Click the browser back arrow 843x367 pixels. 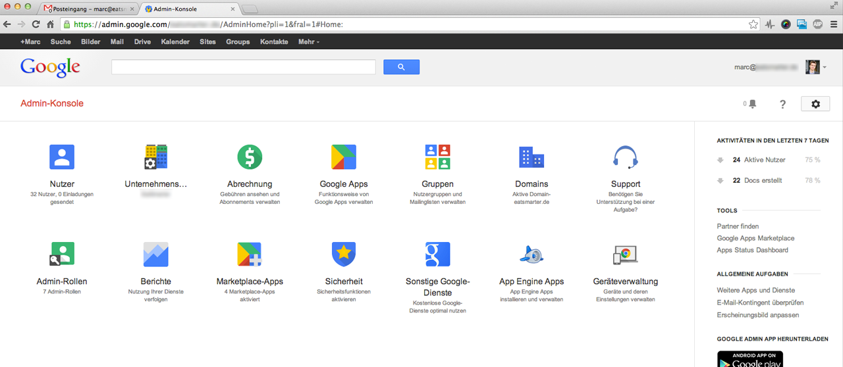point(7,24)
